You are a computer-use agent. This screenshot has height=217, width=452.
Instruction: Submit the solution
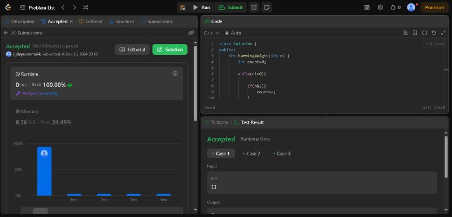[231, 7]
